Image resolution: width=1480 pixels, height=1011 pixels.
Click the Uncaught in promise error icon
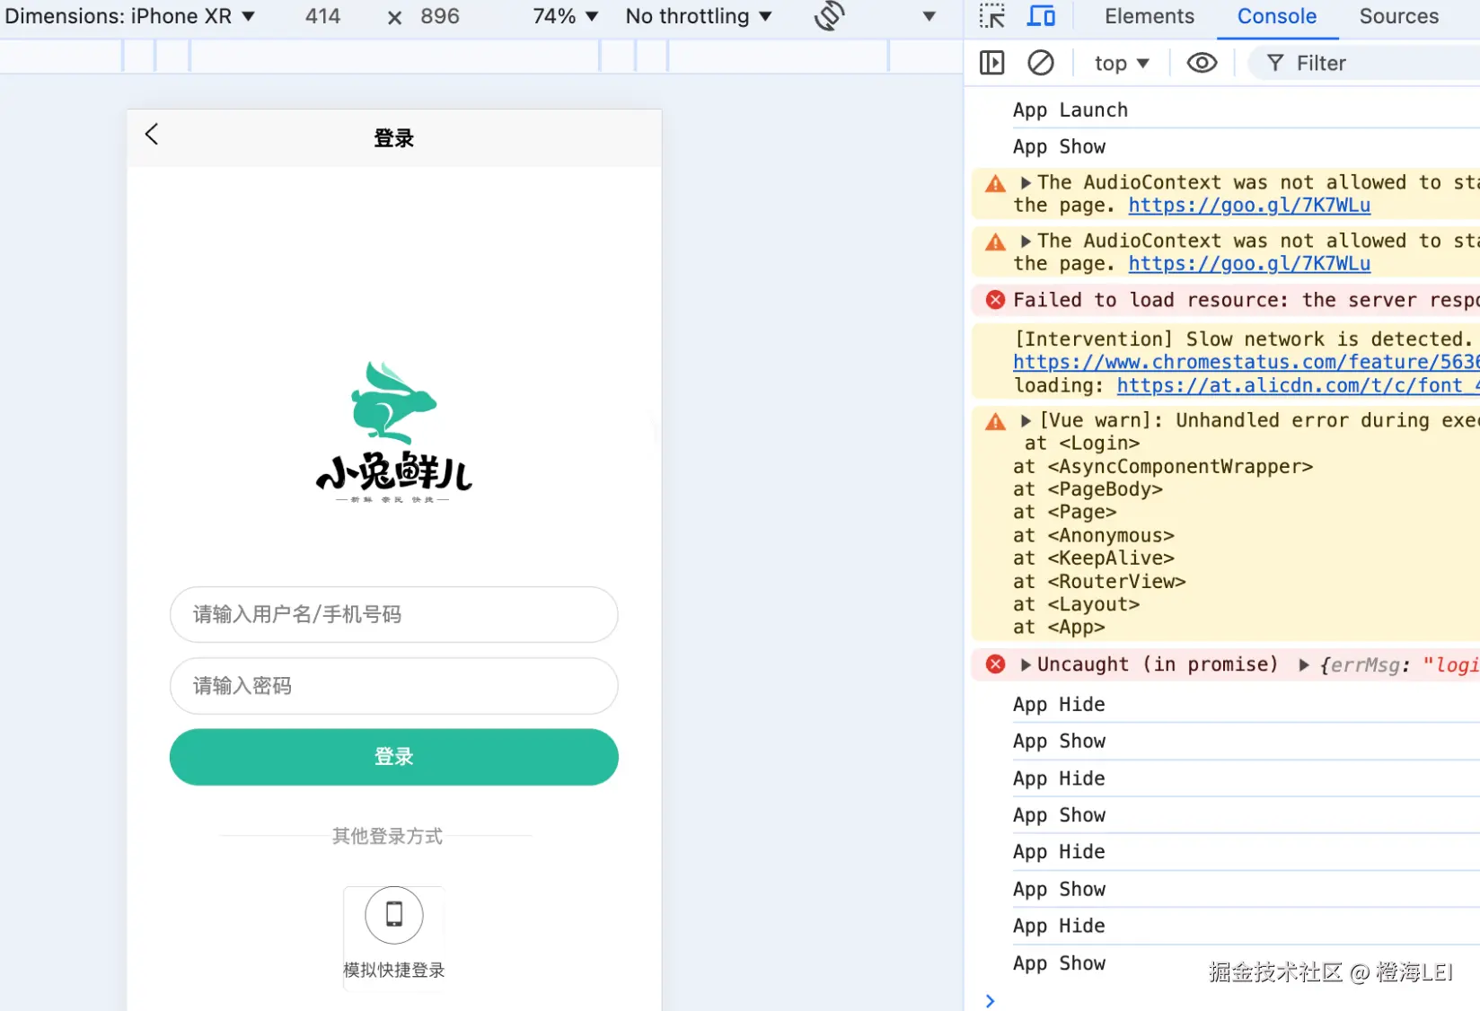(x=995, y=664)
